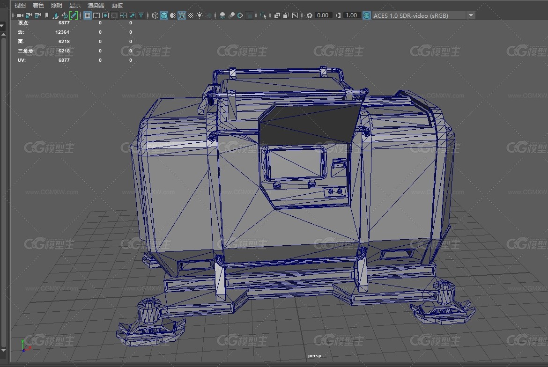Toggle the checkered Textured display

[191, 15]
